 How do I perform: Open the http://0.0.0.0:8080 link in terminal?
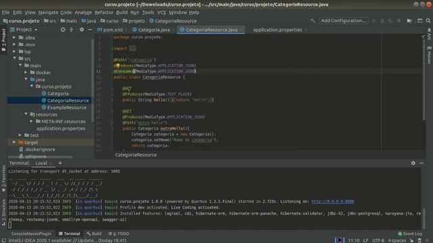tap(333, 201)
